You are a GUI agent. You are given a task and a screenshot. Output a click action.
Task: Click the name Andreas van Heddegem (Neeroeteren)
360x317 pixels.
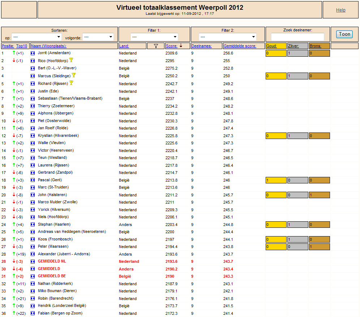point(72,232)
